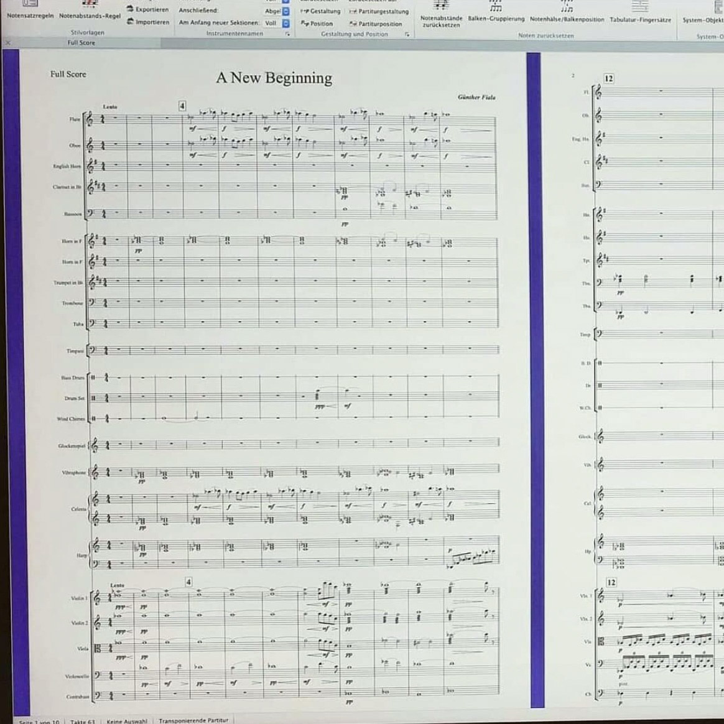Click the Notenabstands-Regel icon
The height and width of the screenshot is (724, 724).
pos(91,4)
